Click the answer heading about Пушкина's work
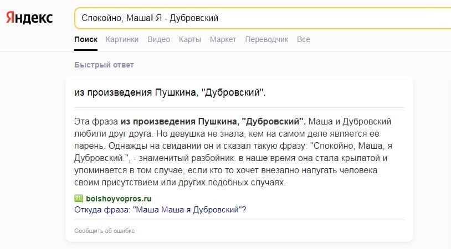 (x=170, y=92)
